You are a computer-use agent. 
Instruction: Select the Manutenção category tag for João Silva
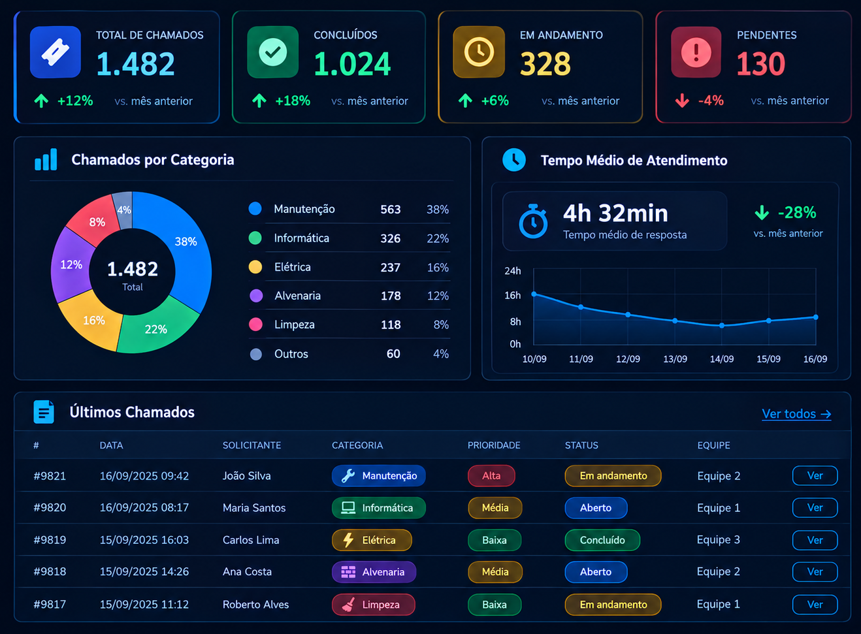[x=379, y=475]
